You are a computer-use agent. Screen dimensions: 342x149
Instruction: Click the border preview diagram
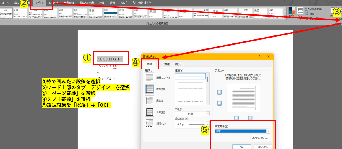tap(243, 98)
